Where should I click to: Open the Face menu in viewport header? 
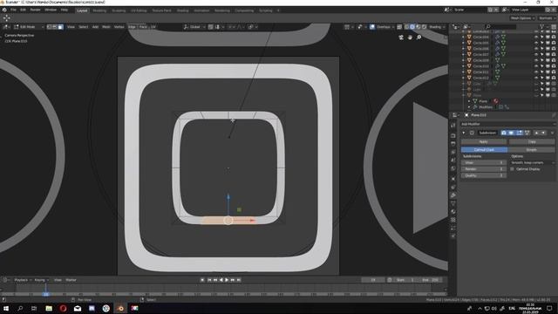143,27
